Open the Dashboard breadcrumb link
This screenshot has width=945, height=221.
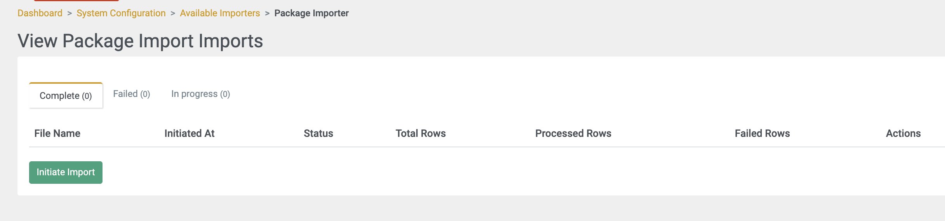tap(40, 13)
